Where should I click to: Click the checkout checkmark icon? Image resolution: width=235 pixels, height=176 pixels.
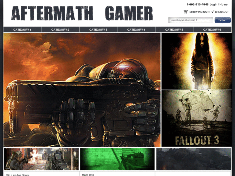(x=213, y=11)
